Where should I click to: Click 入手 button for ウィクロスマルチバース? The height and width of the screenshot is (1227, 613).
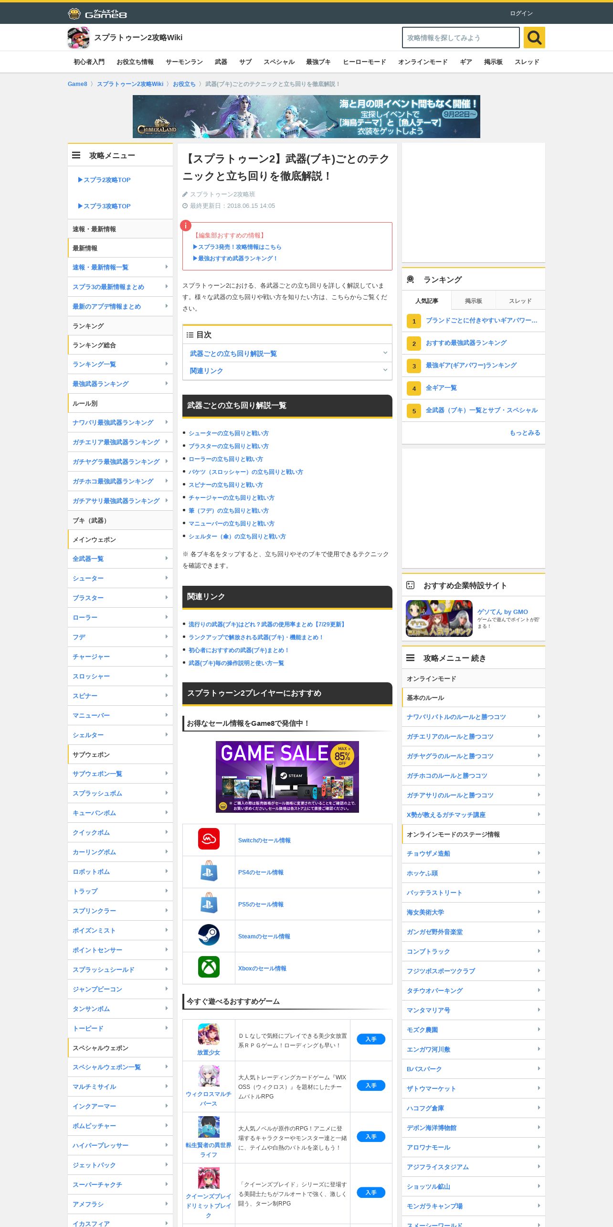point(371,1086)
